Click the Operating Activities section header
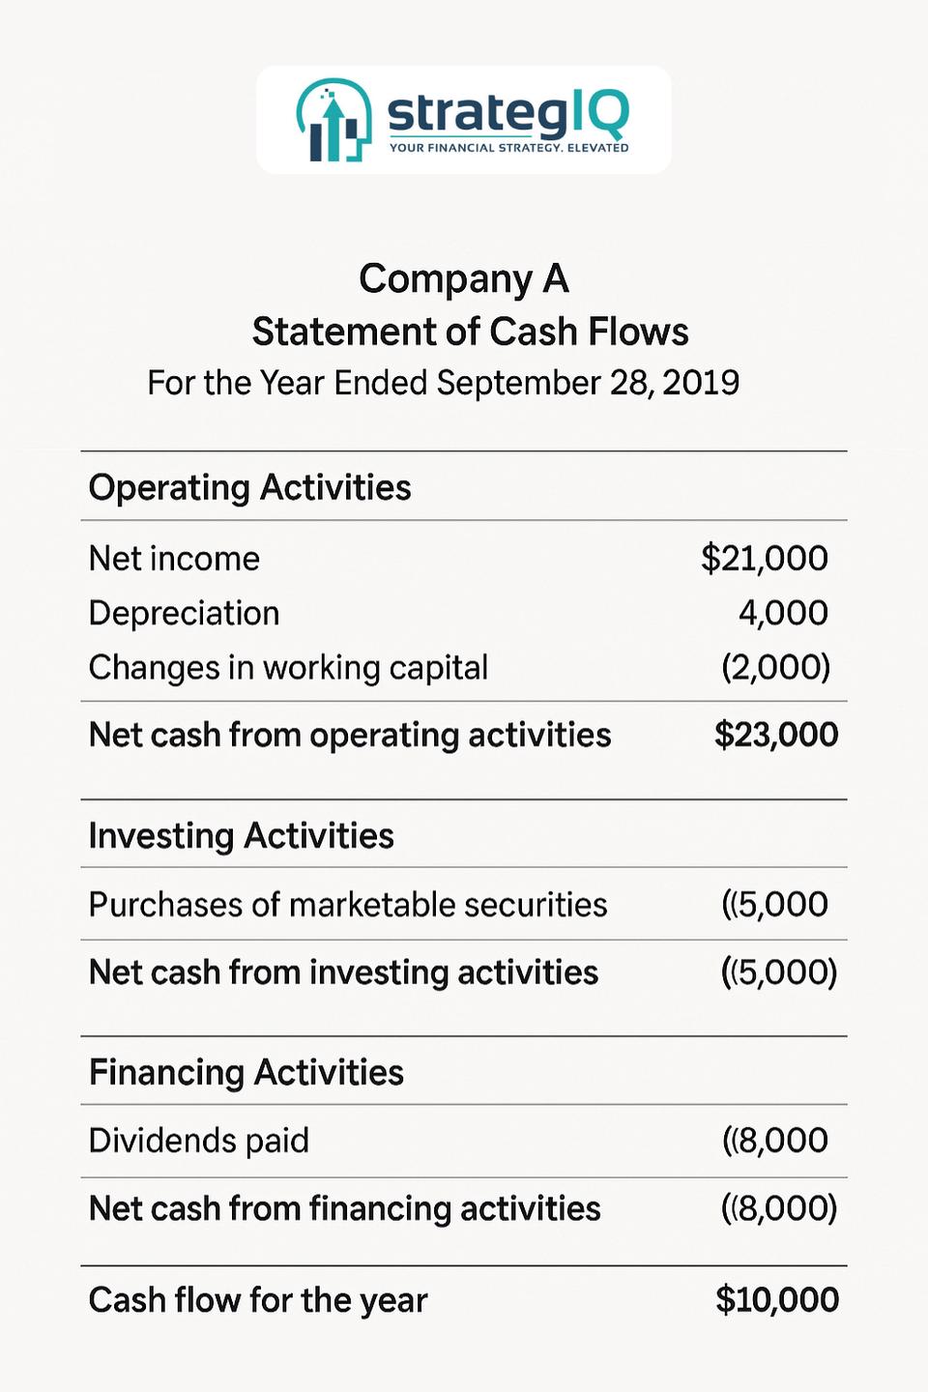Screen dimensions: 928x1392 point(249,487)
